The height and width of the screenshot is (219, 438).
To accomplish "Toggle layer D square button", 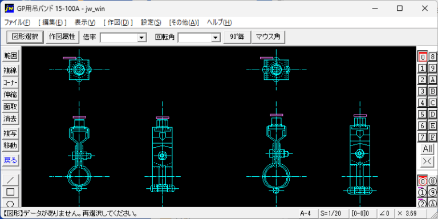I will 432,114.
